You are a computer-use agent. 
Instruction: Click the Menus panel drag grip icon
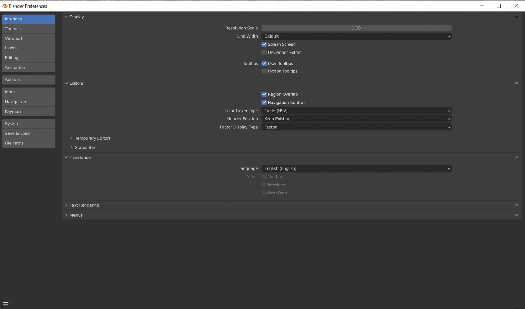pyautogui.click(x=517, y=215)
